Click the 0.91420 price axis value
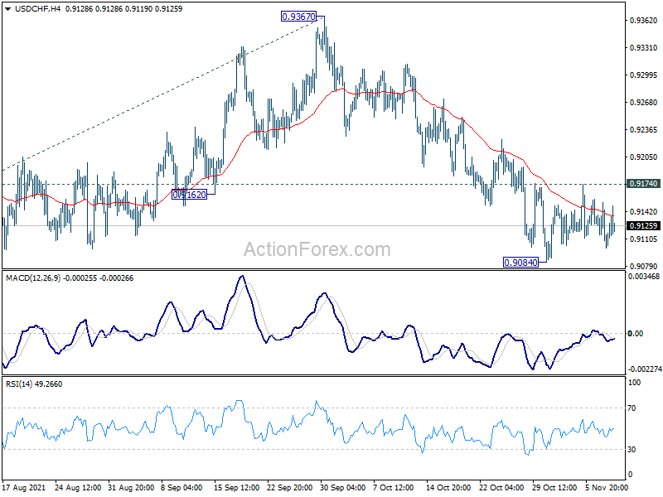 644,212
